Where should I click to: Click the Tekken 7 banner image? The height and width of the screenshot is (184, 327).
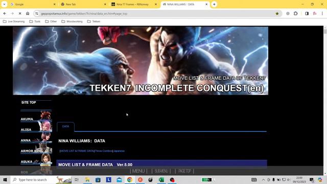(141, 61)
